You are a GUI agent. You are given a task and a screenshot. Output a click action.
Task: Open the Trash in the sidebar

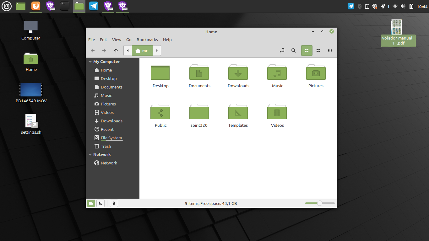pos(106,146)
